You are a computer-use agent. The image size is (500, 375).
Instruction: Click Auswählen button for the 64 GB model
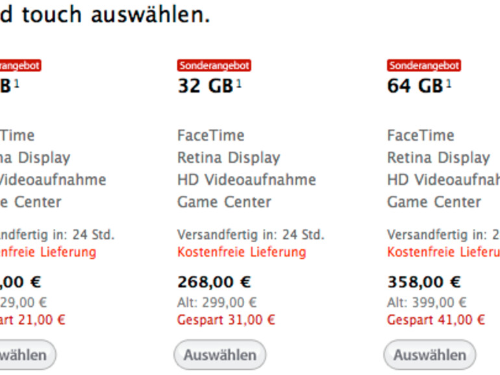pos(429,355)
